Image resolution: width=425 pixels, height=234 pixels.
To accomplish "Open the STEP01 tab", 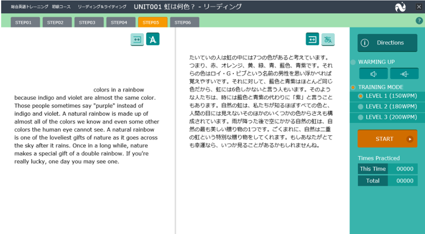I will pos(25,22).
